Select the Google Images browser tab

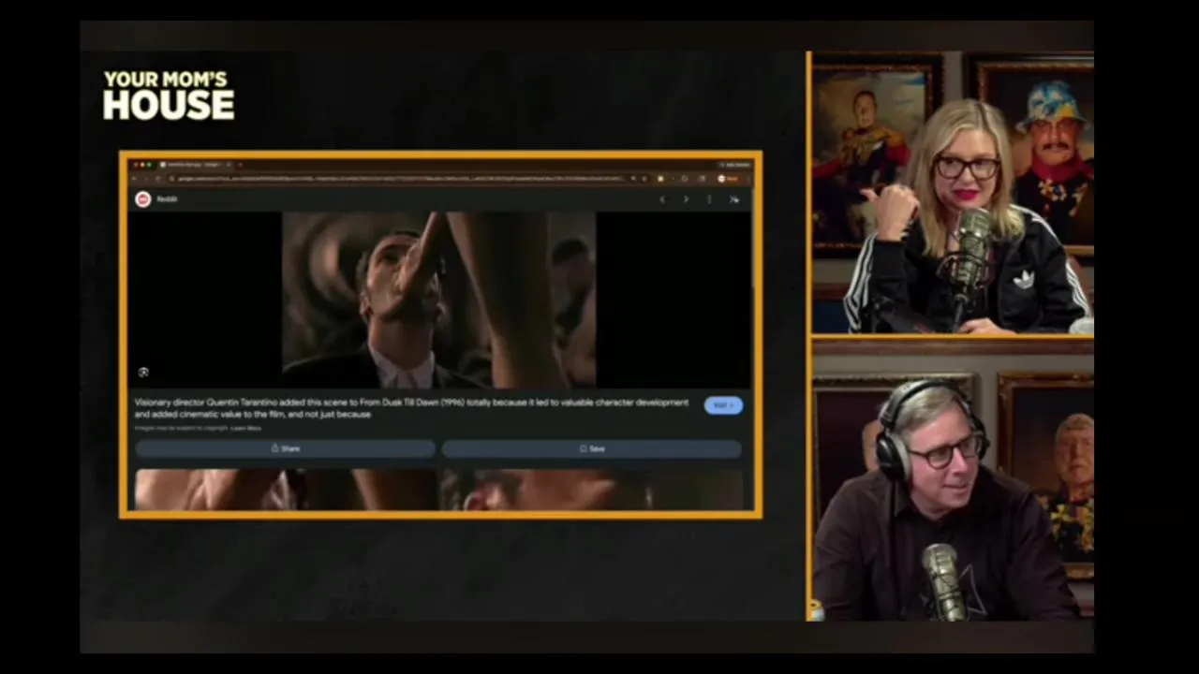point(197,164)
